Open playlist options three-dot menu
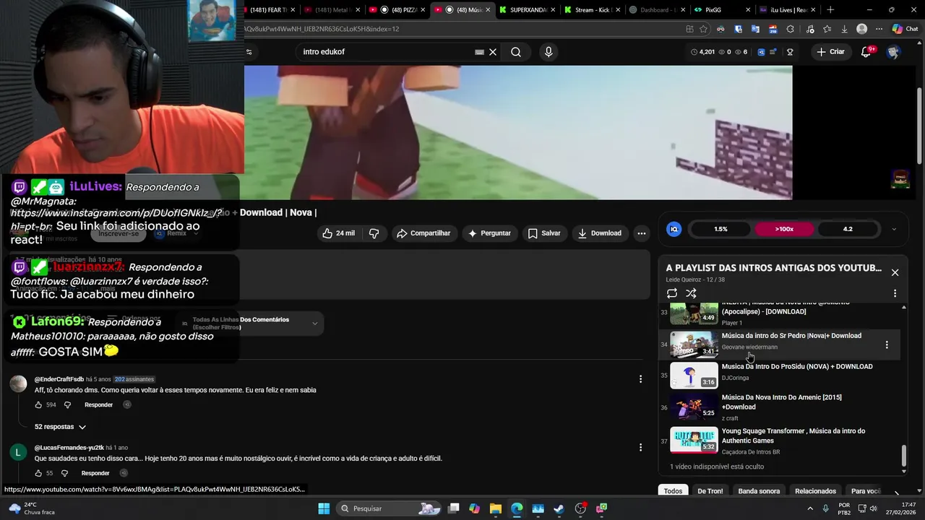925x520 pixels. (895, 293)
